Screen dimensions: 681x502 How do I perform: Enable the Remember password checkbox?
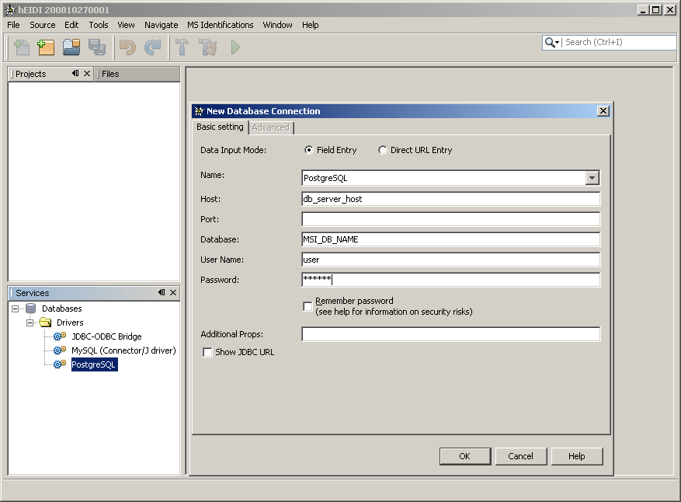coord(307,306)
